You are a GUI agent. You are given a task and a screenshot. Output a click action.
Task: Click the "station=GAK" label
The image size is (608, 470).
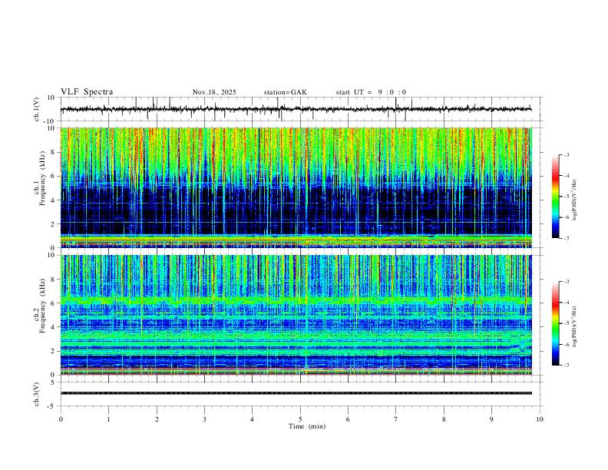tap(285, 92)
